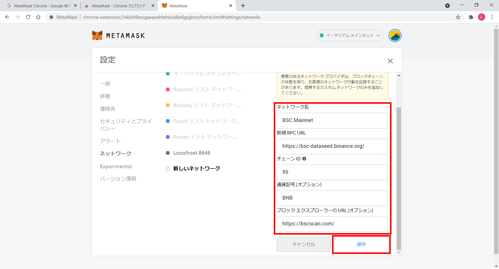Click the browser forward arrow

(x=17, y=17)
